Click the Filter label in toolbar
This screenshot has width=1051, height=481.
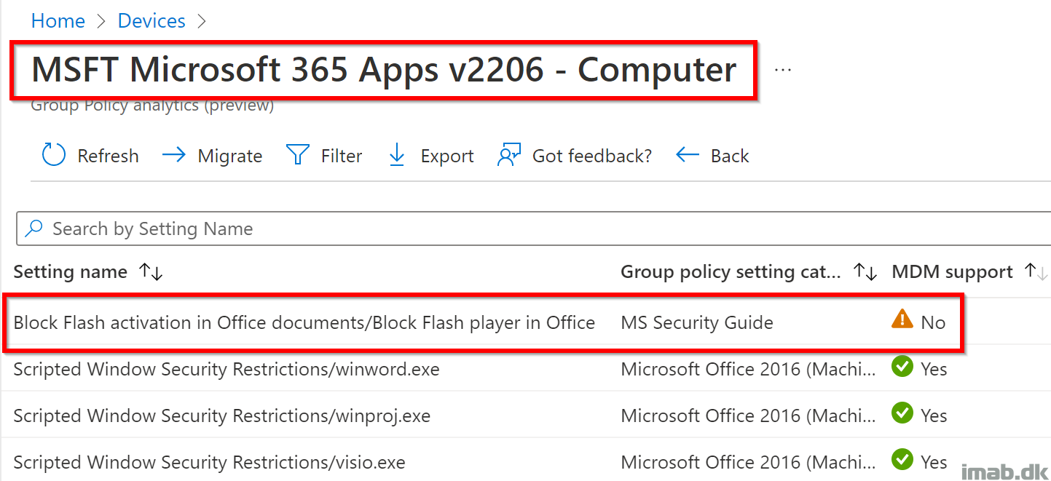342,156
